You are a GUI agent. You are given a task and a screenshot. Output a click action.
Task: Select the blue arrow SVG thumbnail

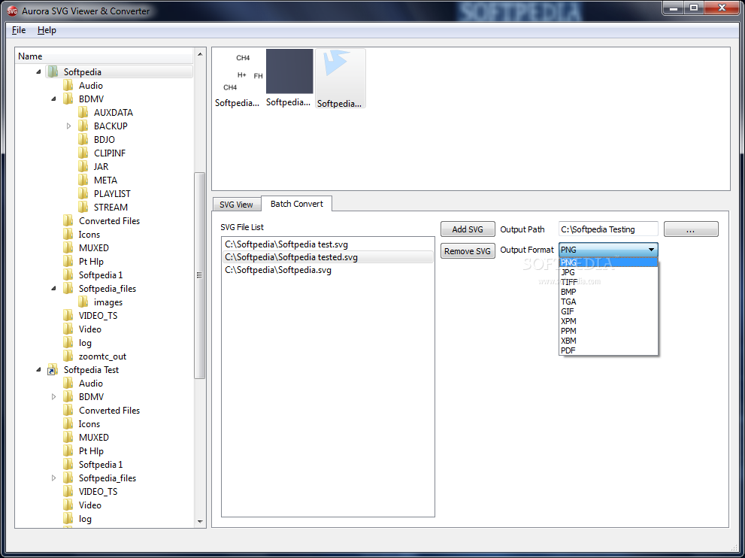coord(341,79)
